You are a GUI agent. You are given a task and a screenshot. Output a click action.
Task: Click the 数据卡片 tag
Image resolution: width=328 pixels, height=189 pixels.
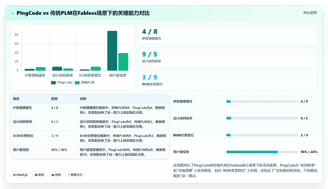point(75,175)
